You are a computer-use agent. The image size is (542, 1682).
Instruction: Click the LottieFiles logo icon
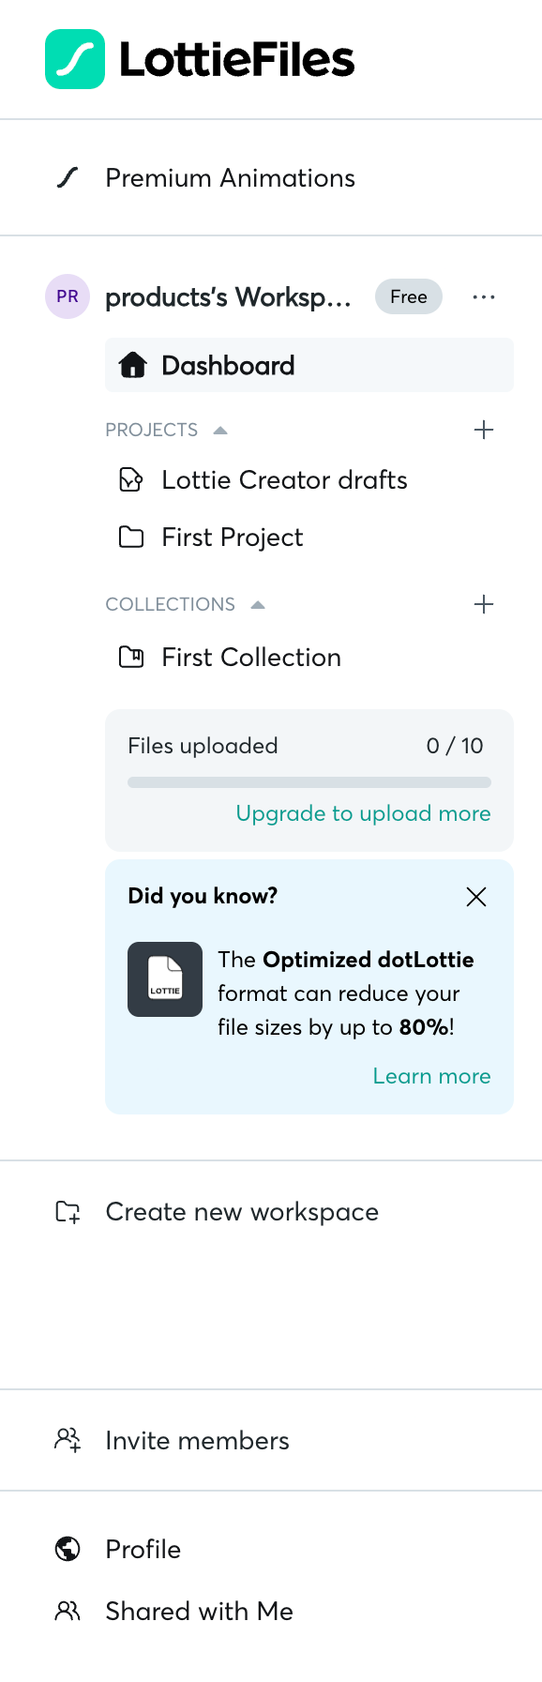pyautogui.click(x=75, y=59)
